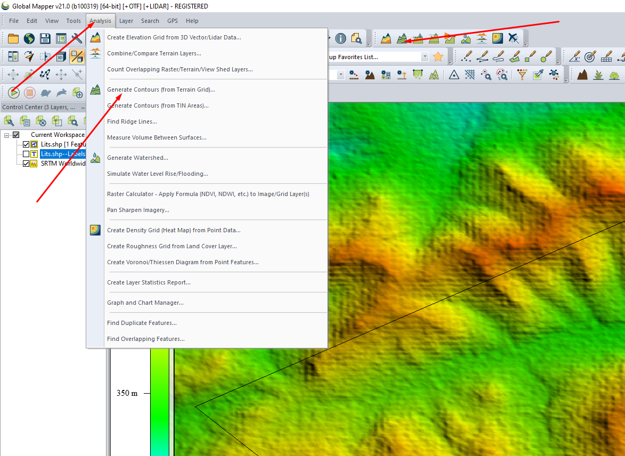The height and width of the screenshot is (456, 625).
Task: Select the rabbit fast speed icon
Action: 61,93
